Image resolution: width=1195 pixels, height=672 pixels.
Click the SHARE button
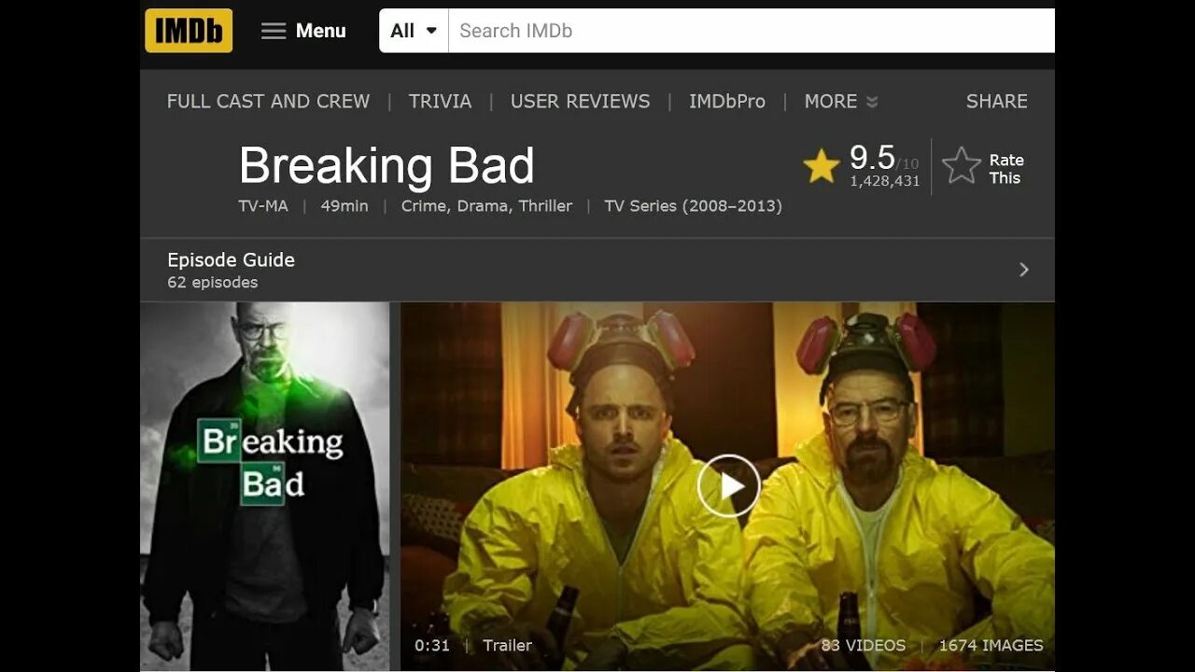pos(996,101)
